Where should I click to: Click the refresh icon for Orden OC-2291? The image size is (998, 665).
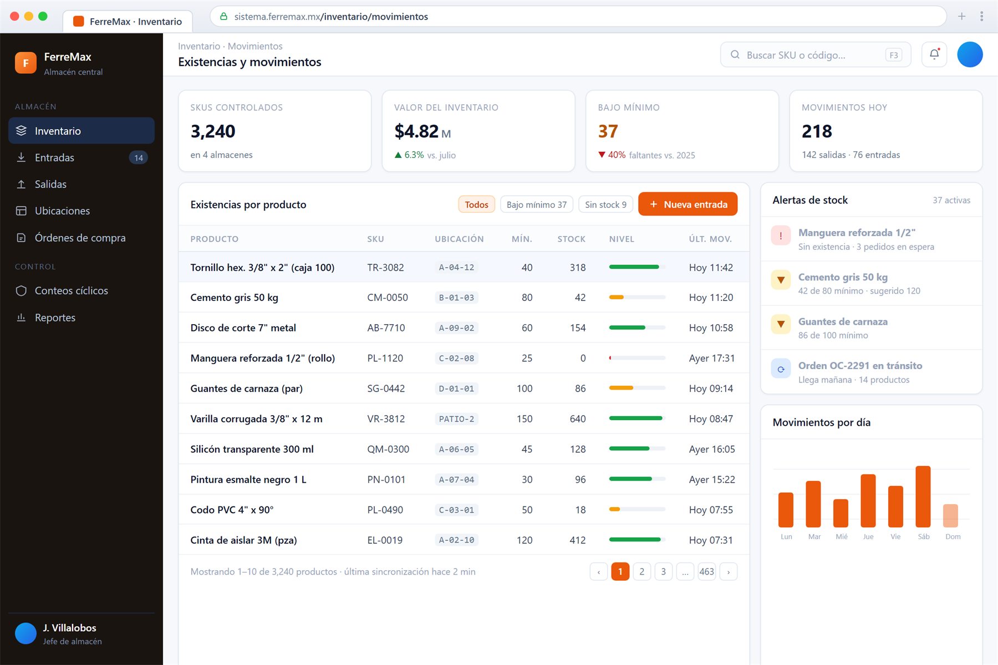pyautogui.click(x=781, y=369)
